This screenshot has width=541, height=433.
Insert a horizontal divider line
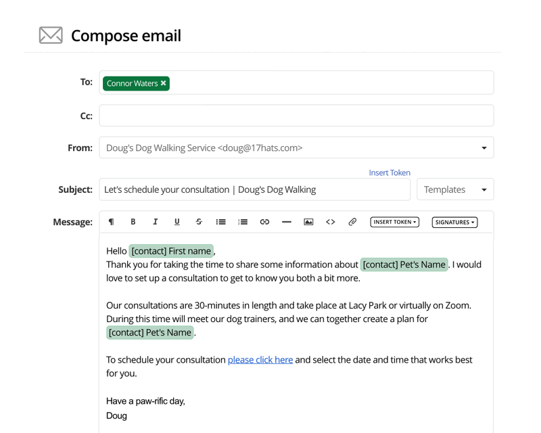pyautogui.click(x=286, y=222)
